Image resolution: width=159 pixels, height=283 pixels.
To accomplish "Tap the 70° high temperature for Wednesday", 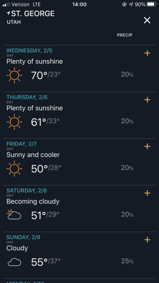I will click(x=39, y=75).
